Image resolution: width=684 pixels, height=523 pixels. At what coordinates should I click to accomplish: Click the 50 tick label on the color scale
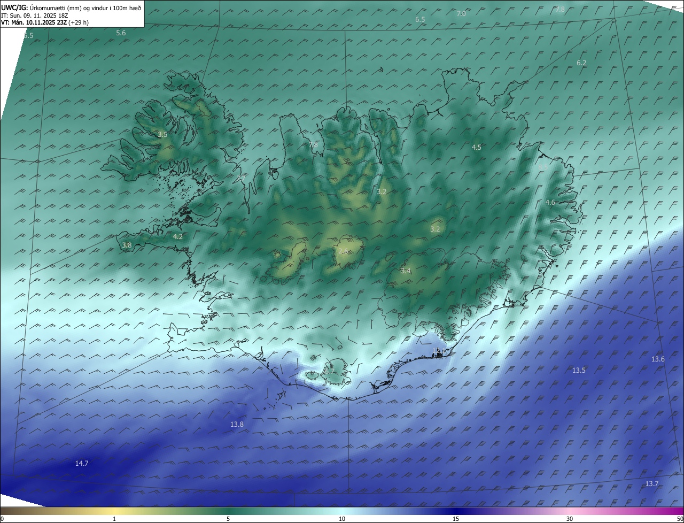click(x=680, y=519)
